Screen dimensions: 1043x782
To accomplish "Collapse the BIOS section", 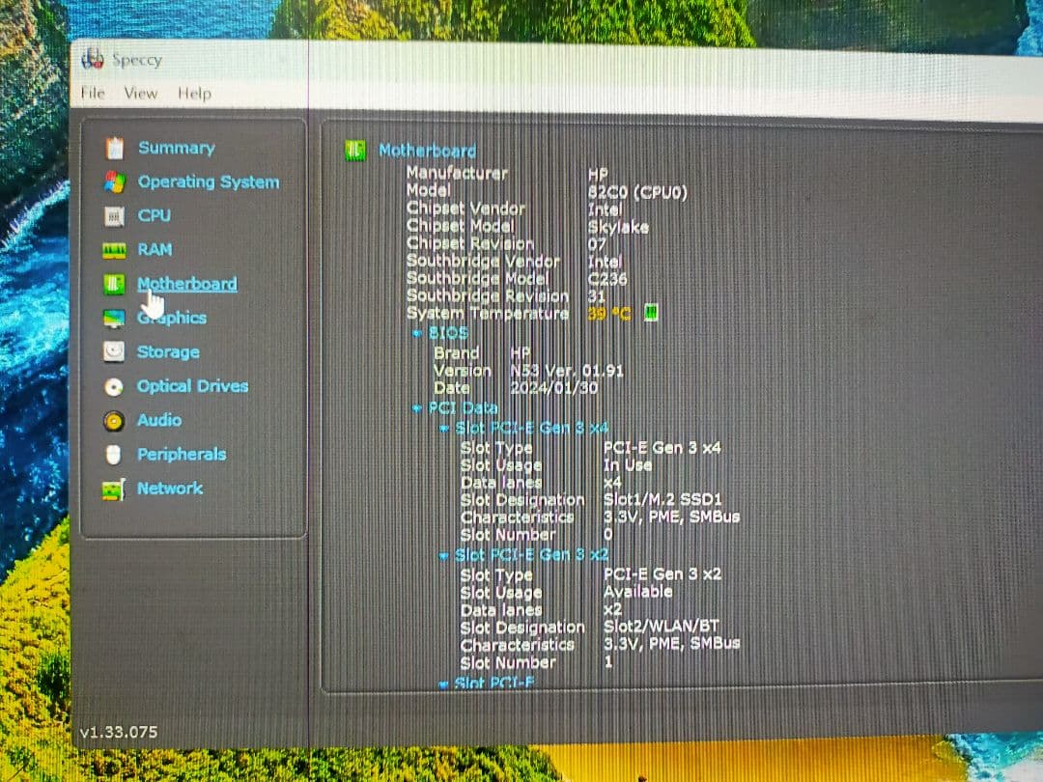I will coord(418,332).
